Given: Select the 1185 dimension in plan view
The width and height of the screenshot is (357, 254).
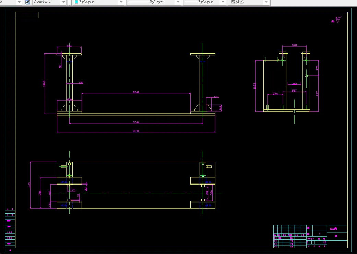Looking at the screenshot, I should 29,185.
